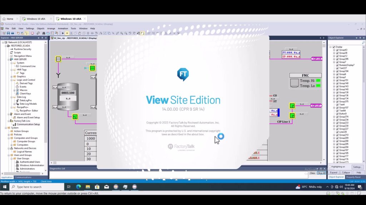Switch to the Property Panel tab
This screenshot has width=366, height=205.
click(x=353, y=177)
